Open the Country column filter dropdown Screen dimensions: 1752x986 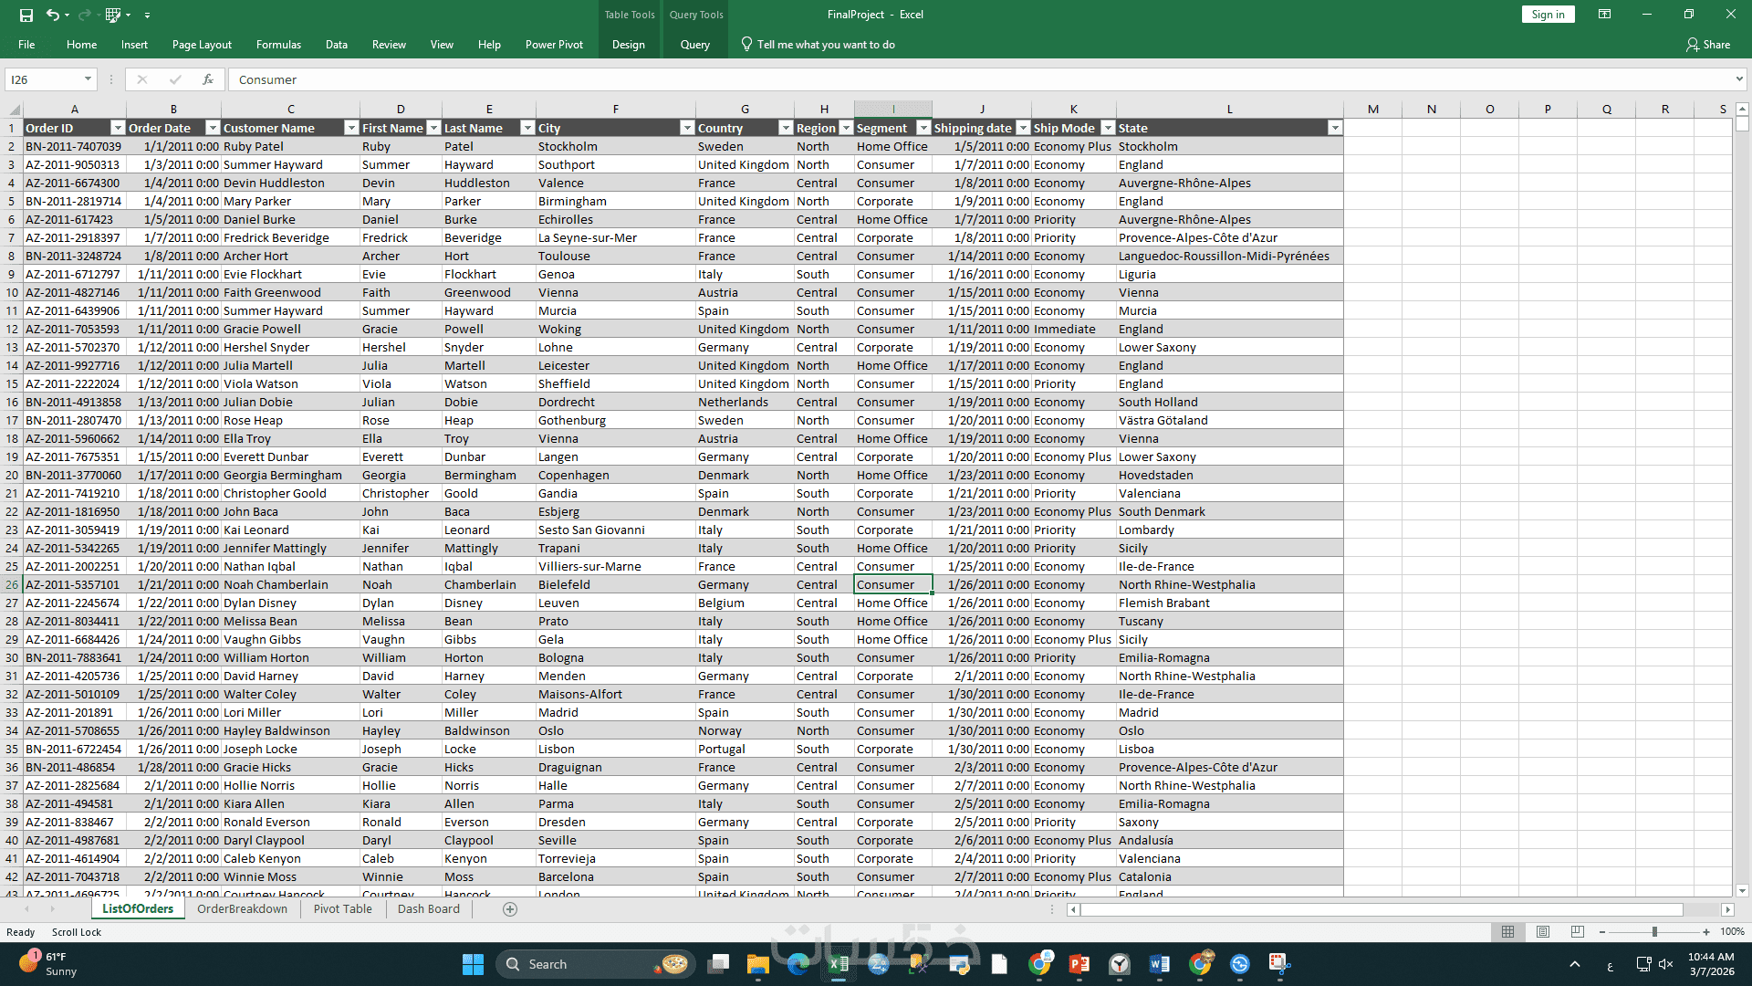point(786,128)
